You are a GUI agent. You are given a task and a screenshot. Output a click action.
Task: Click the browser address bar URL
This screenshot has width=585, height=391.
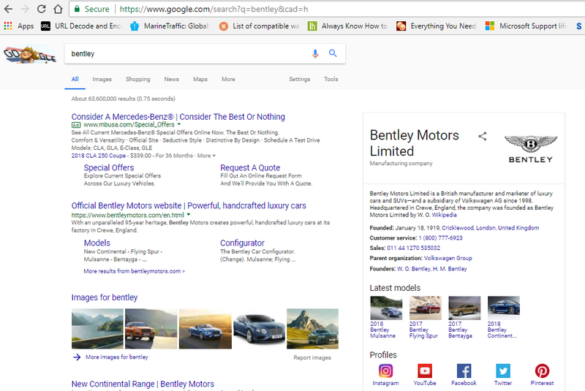214,9
